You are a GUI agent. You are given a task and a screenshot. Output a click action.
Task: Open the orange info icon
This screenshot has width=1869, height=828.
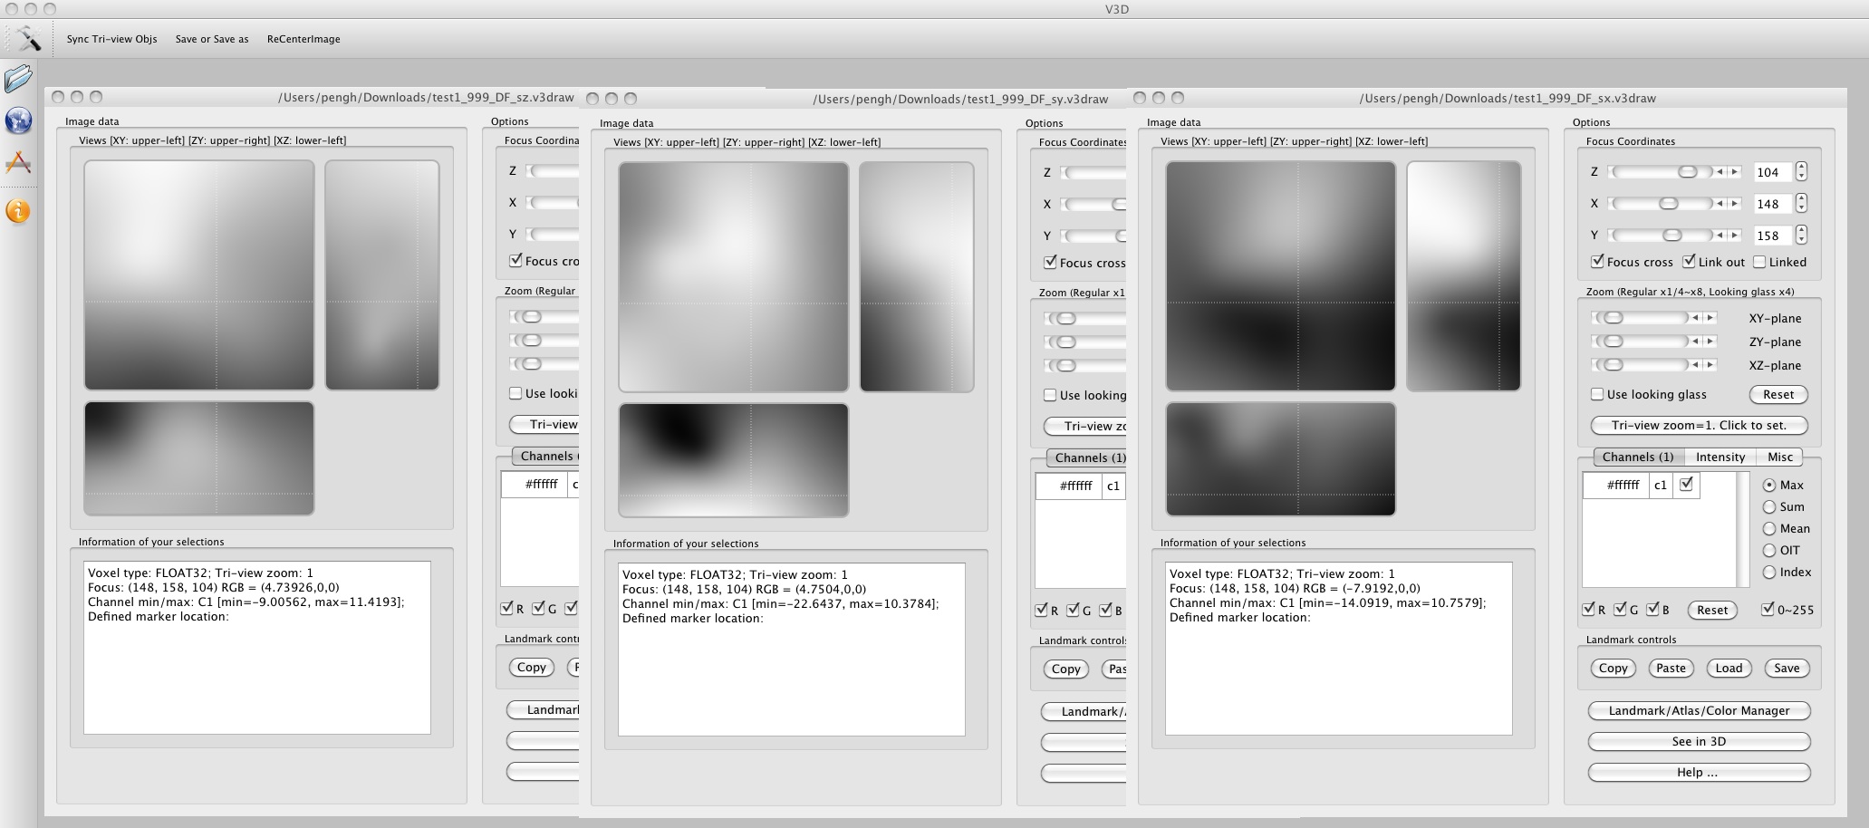click(18, 211)
